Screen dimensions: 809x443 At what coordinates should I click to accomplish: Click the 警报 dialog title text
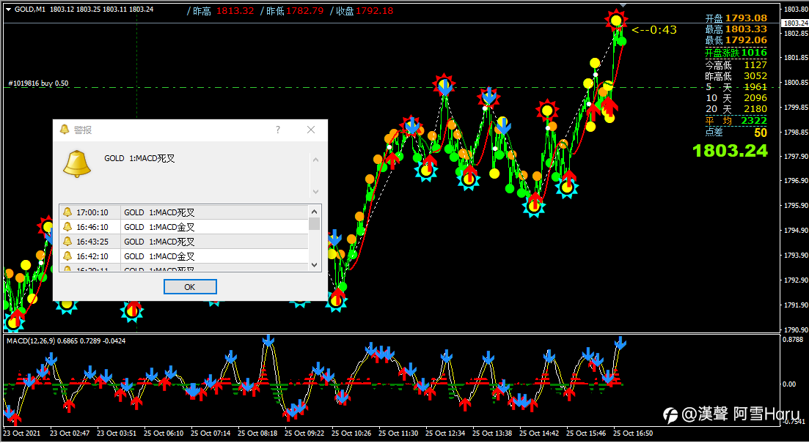[83, 130]
